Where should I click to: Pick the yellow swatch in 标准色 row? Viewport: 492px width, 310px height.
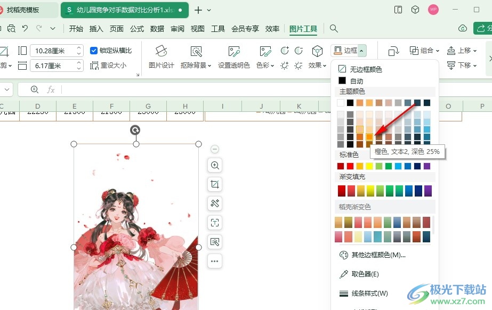point(369,166)
